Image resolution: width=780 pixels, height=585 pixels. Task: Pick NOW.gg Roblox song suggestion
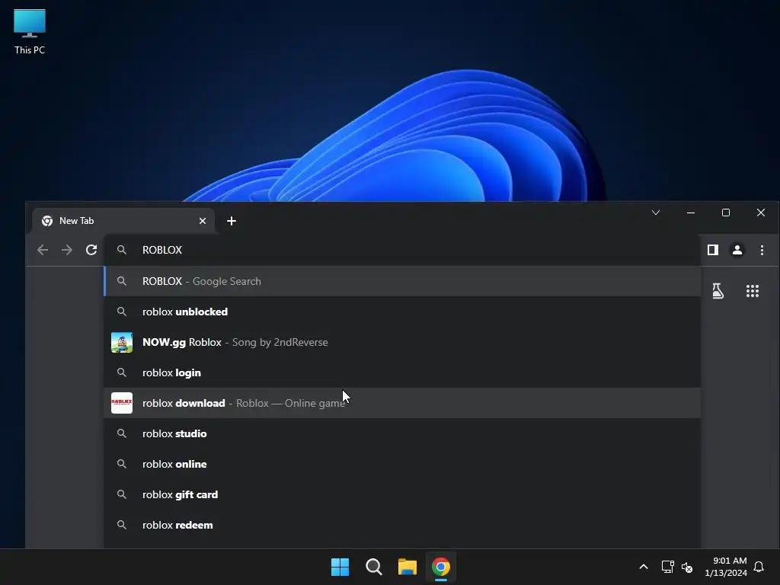[x=402, y=342]
